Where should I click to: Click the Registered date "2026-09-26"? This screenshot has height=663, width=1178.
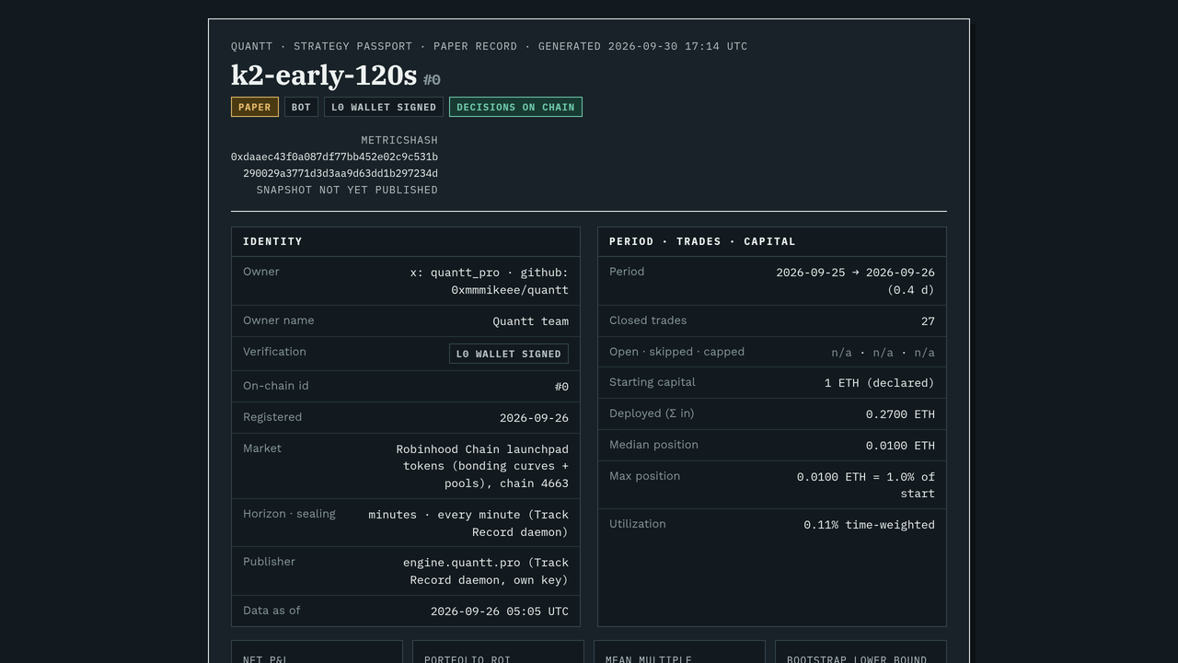click(x=534, y=418)
